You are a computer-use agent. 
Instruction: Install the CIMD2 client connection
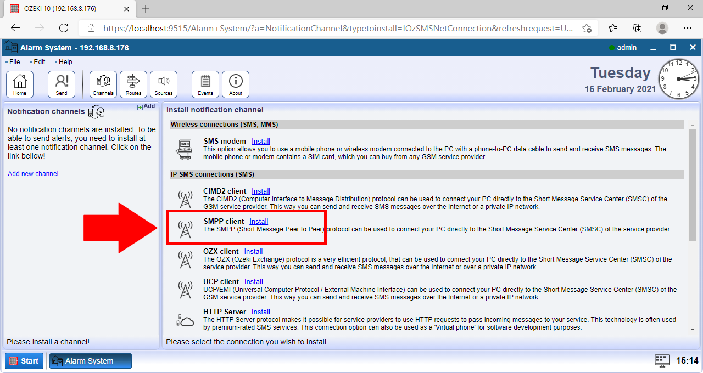tap(261, 191)
